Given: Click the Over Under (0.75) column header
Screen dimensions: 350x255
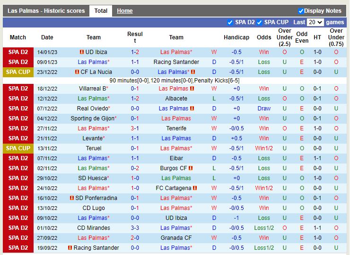Looking at the screenshot, I should tap(336, 37).
